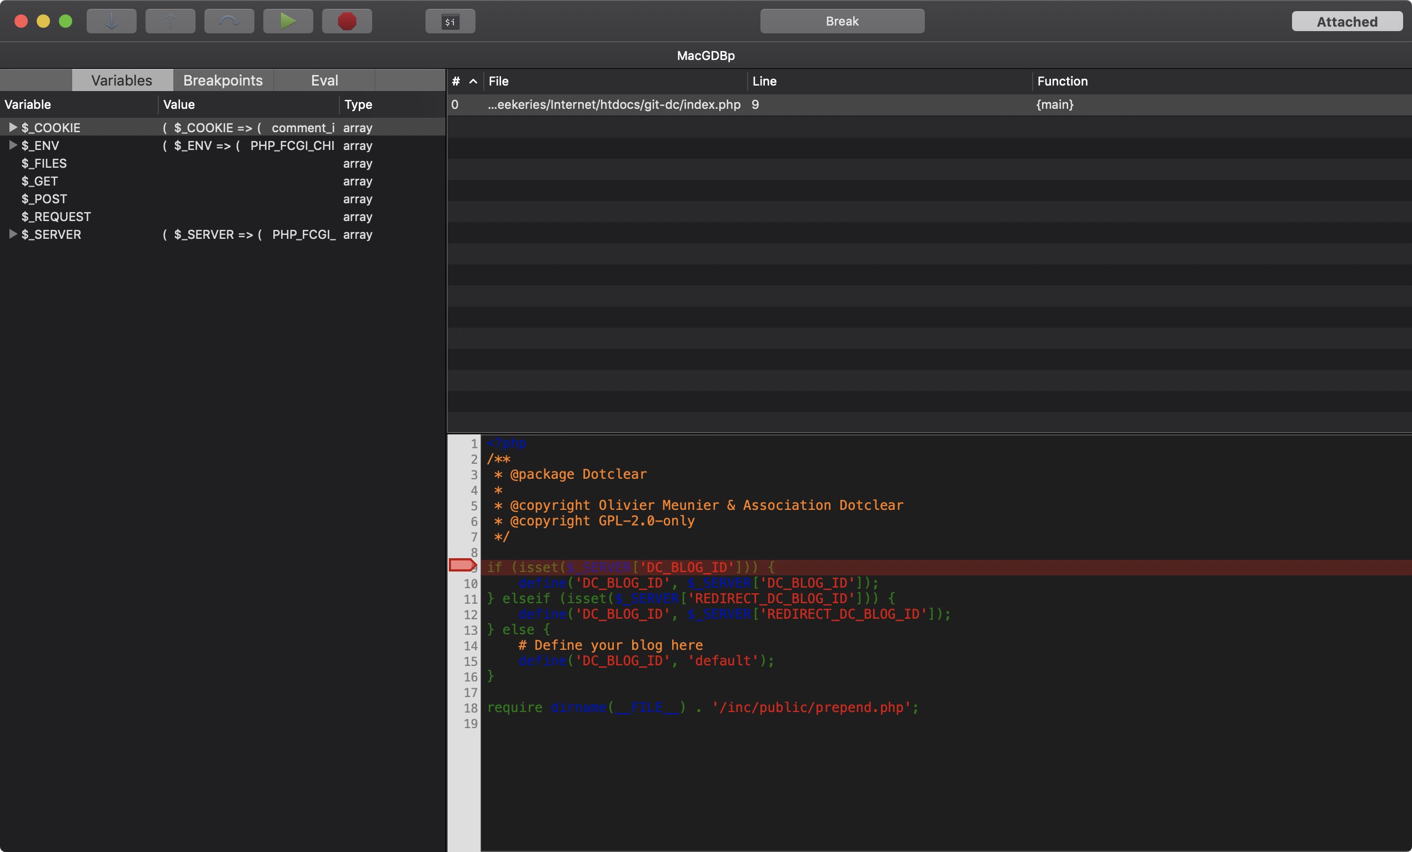
Task: Expand the $_COOKIE variable
Action: [13, 127]
